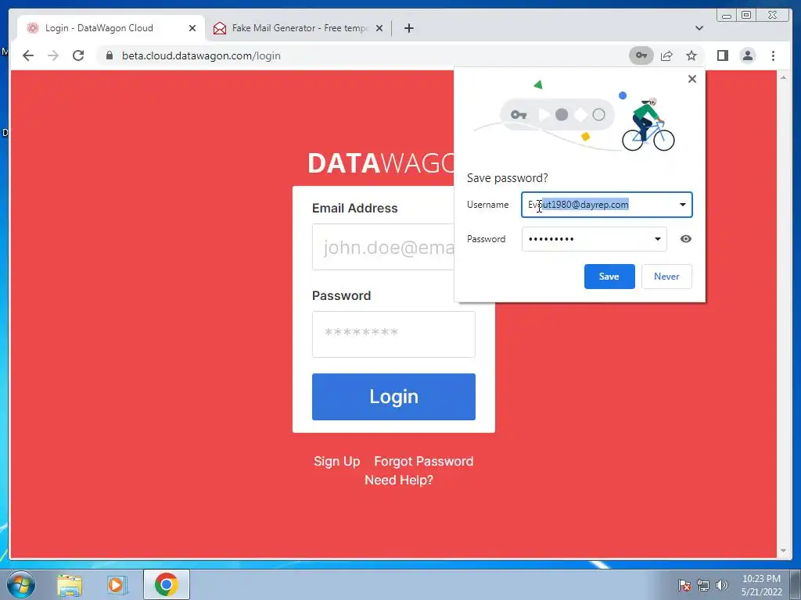The image size is (801, 600).
Task: Save the password
Action: [609, 277]
